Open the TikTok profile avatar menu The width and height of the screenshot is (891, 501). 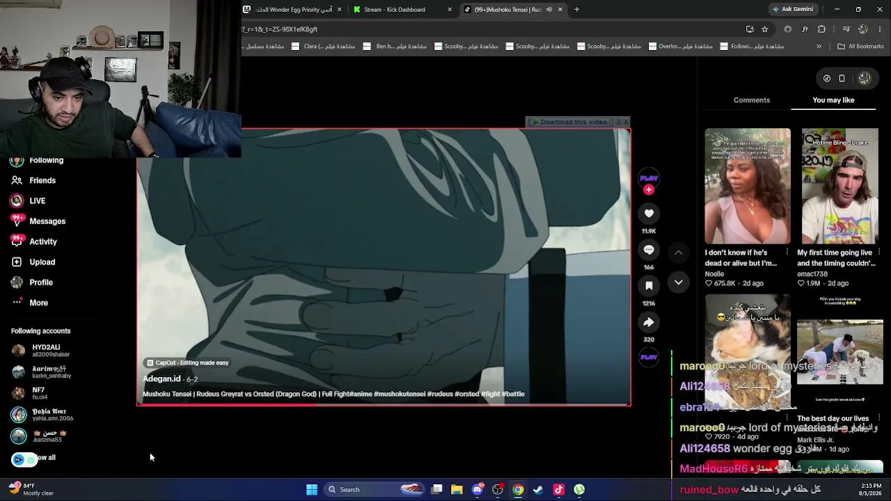click(865, 79)
